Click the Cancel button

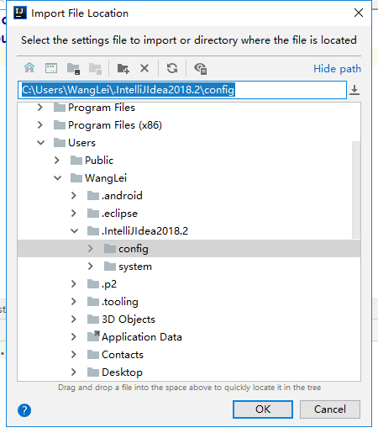(x=330, y=409)
